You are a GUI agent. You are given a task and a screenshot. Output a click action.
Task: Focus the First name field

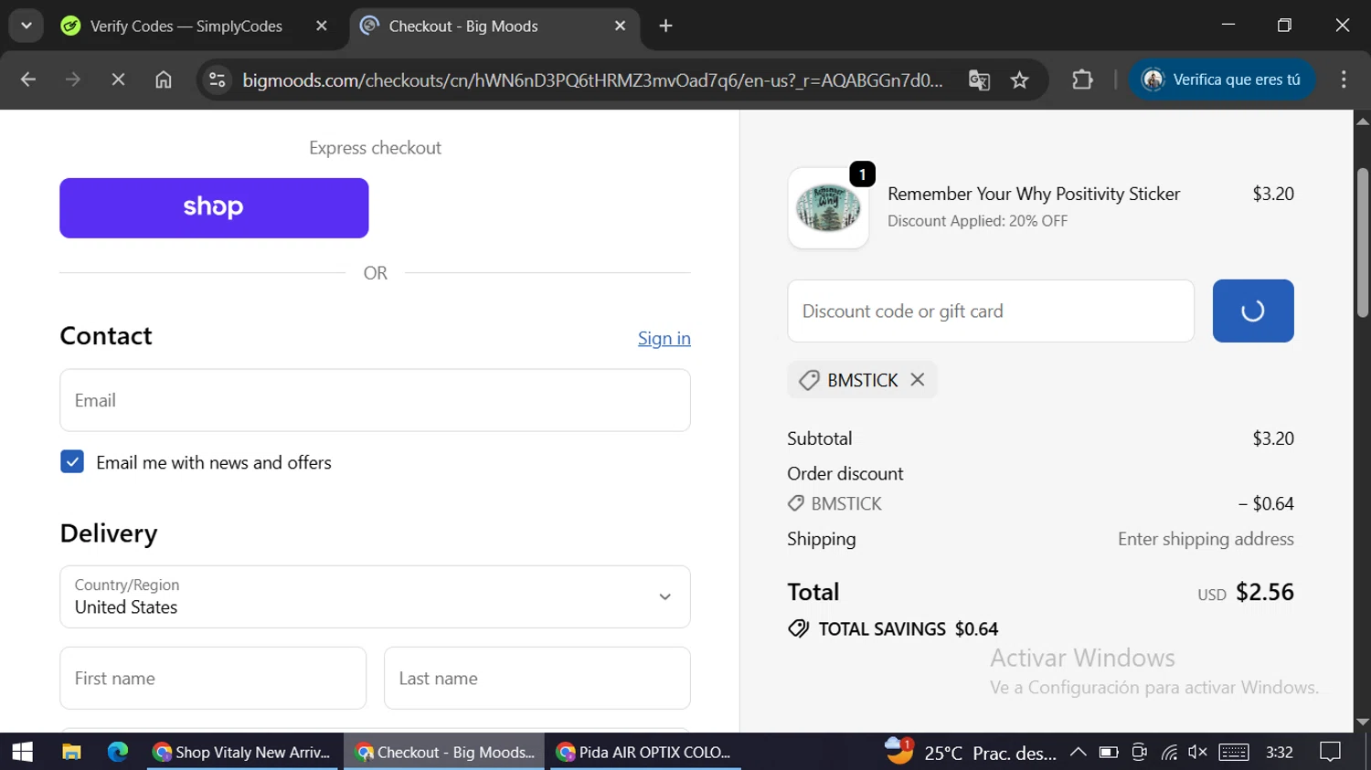pos(213,678)
